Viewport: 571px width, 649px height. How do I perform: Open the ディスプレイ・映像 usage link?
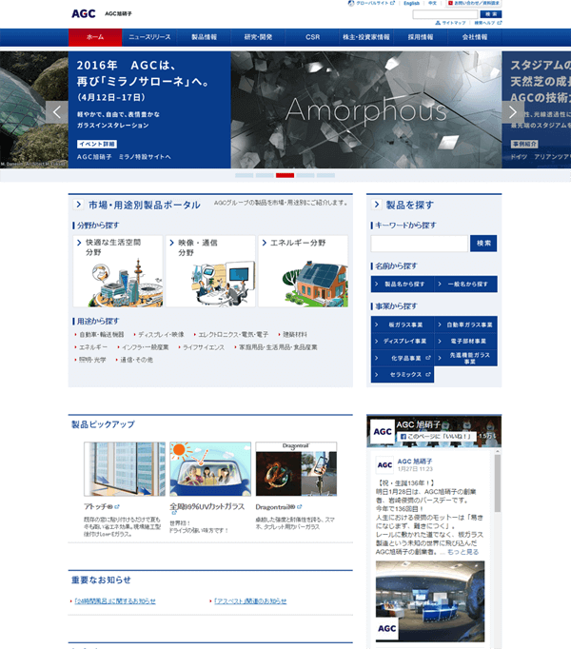161,334
